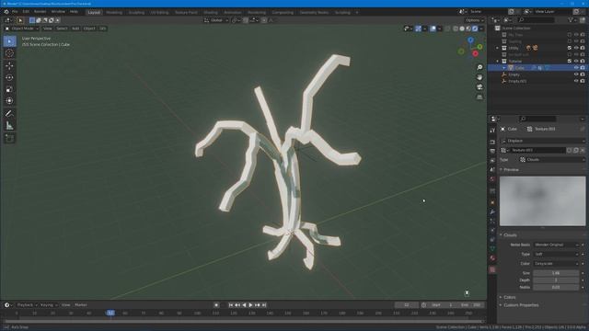The width and height of the screenshot is (589, 331).
Task: Select the Select Box tool in the left toolbar
Action: 10,41
